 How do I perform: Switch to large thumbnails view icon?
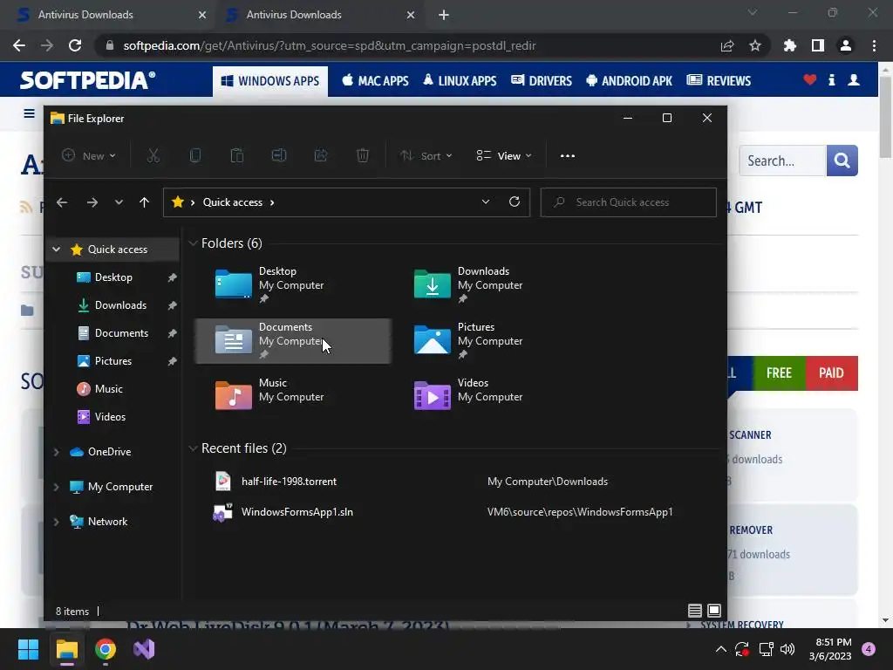pyautogui.click(x=714, y=611)
